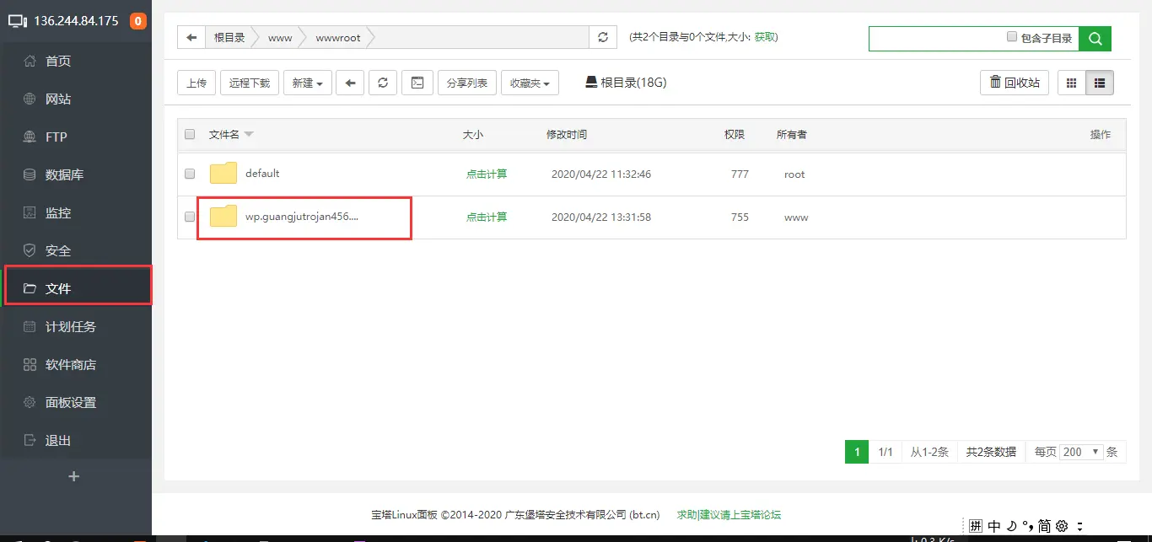Click the 修改时间 column header
The image size is (1152, 542).
(x=567, y=135)
